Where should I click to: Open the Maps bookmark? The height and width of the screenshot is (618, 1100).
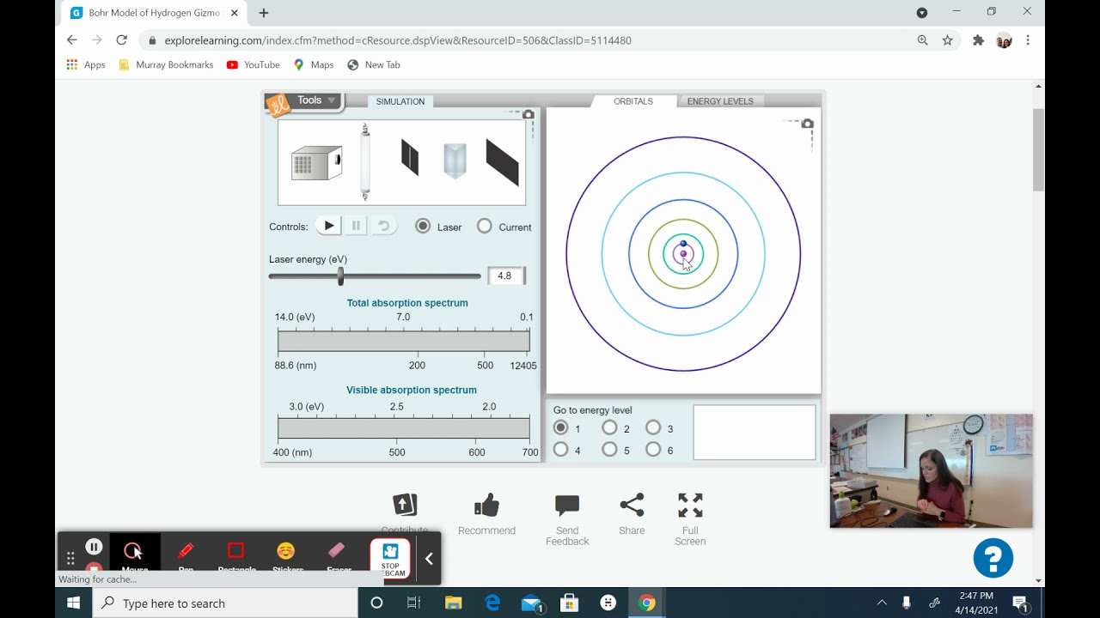pos(314,64)
